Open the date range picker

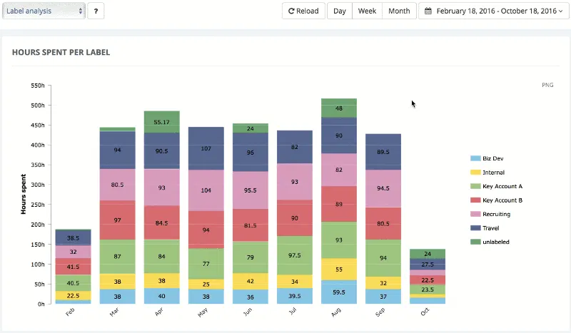pos(493,11)
